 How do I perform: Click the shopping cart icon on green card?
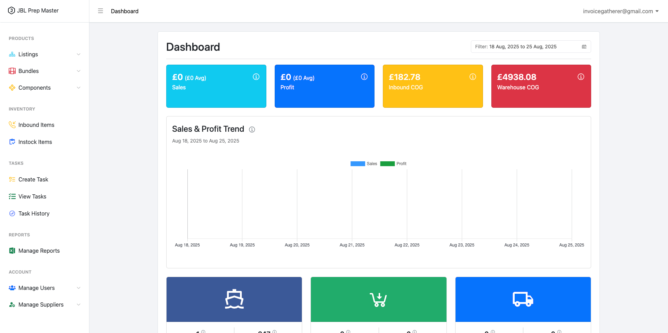[x=378, y=299]
